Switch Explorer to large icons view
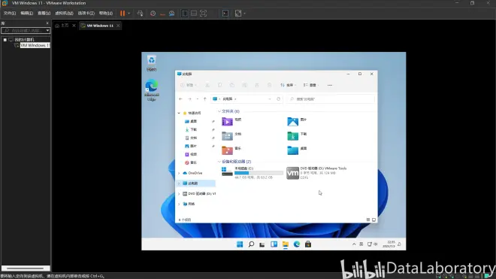 pyautogui.click(x=374, y=220)
